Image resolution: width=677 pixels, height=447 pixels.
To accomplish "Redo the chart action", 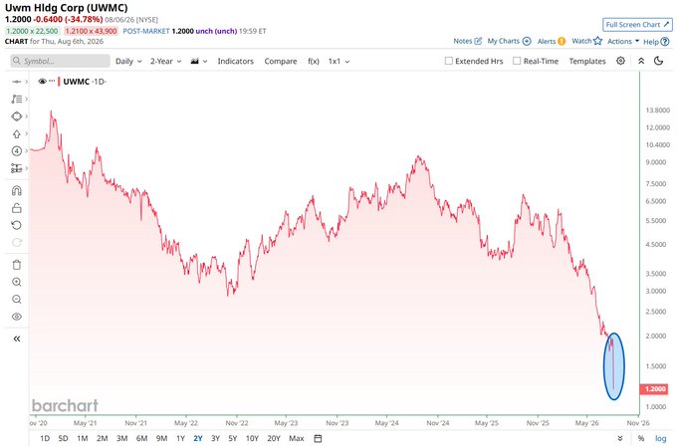I will click(17, 242).
